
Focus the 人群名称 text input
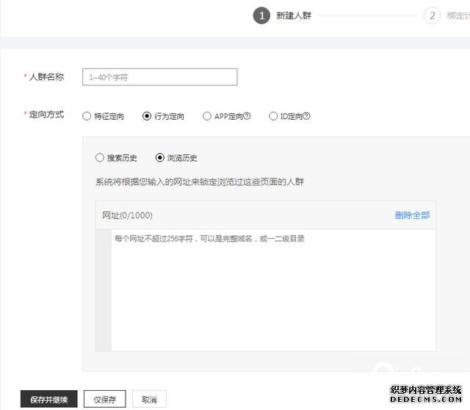point(159,76)
